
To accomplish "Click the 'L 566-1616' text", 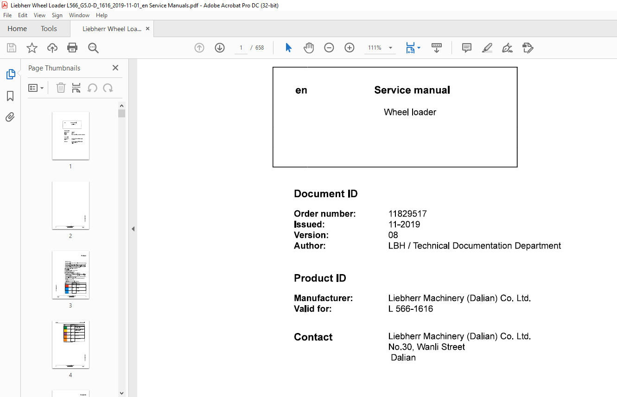I will pyautogui.click(x=411, y=309).
